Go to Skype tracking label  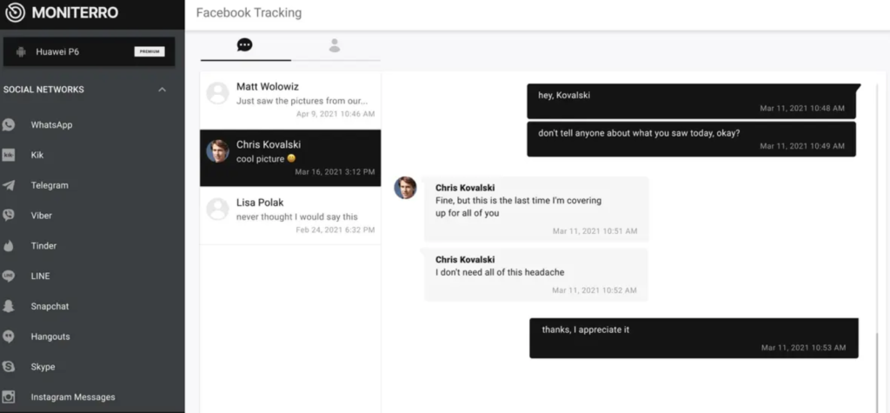point(43,367)
